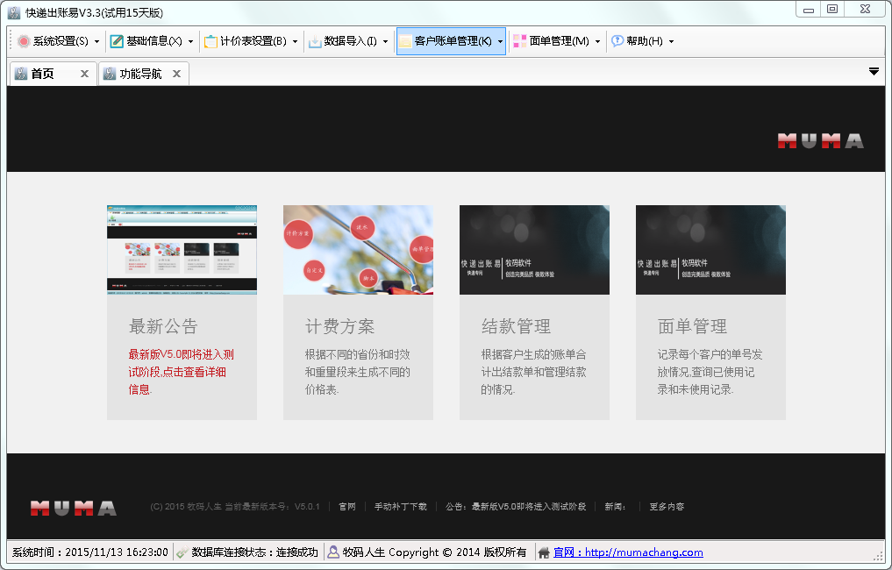Close the 功能导航 tab

click(176, 75)
